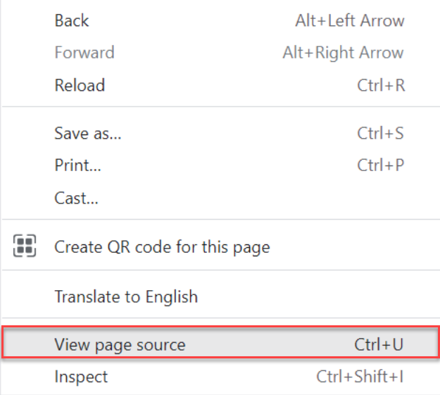Click the Alt+Right Arrow shortcut text
The height and width of the screenshot is (395, 440).
pyautogui.click(x=343, y=53)
